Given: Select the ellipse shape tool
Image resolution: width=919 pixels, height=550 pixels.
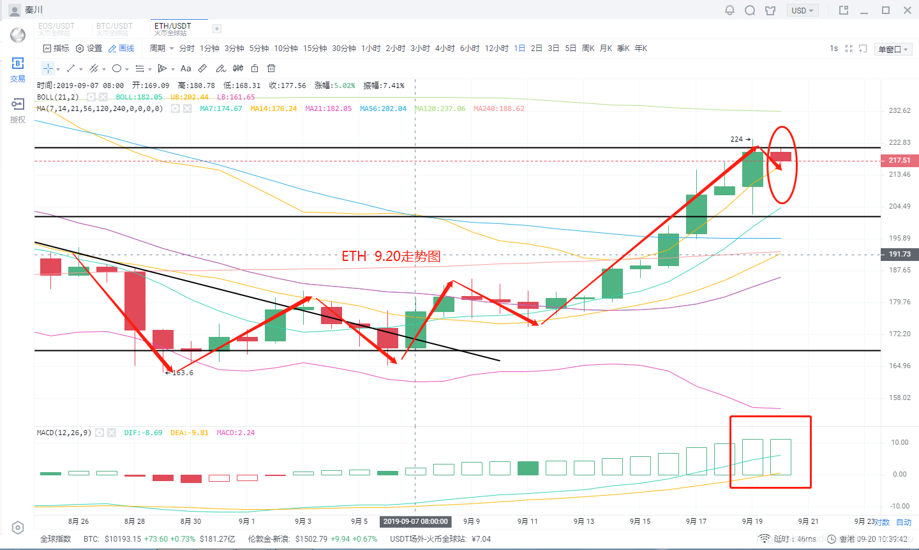Looking at the screenshot, I should (117, 68).
